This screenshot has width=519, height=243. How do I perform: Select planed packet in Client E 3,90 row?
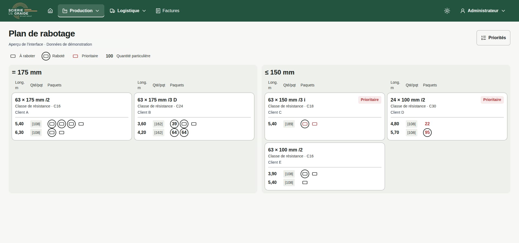tap(305, 174)
